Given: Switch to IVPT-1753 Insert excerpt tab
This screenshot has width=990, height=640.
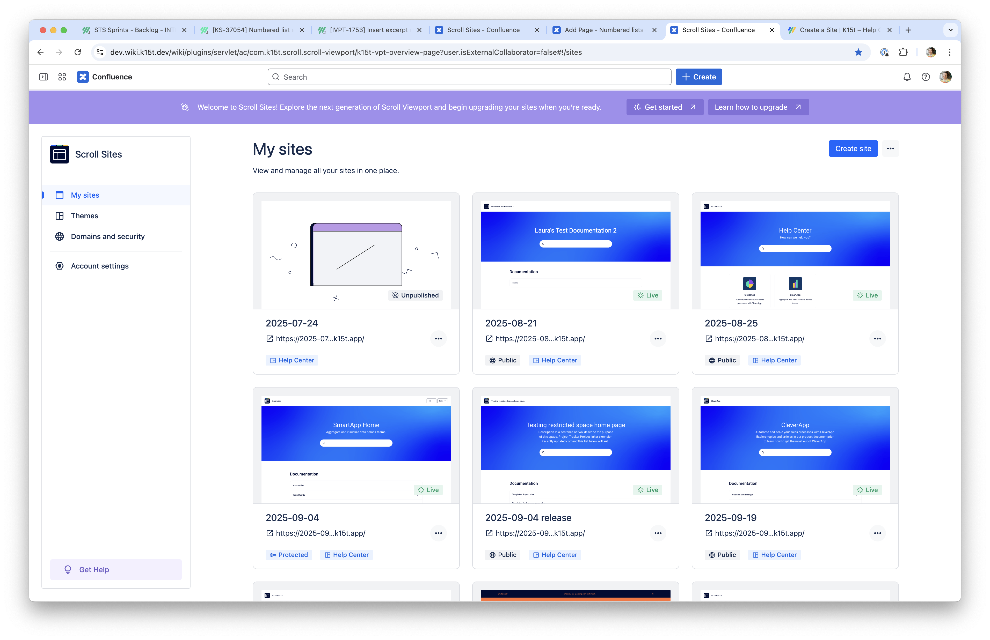Looking at the screenshot, I should (369, 30).
